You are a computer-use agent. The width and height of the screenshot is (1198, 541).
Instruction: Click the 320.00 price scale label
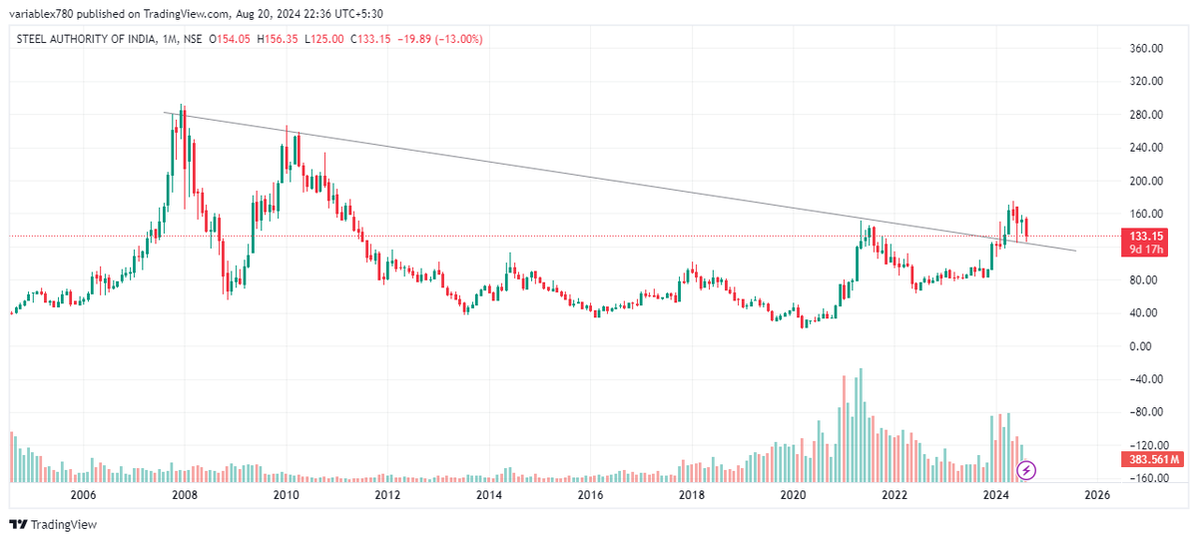(1147, 81)
